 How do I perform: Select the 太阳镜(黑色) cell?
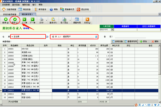(30, 59)
